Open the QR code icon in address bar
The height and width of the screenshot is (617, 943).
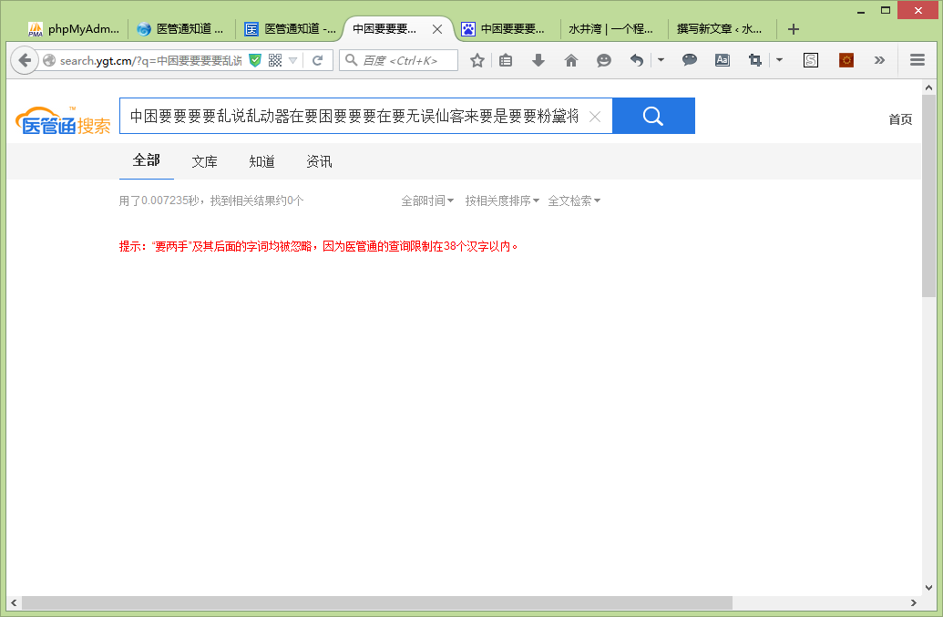point(275,60)
